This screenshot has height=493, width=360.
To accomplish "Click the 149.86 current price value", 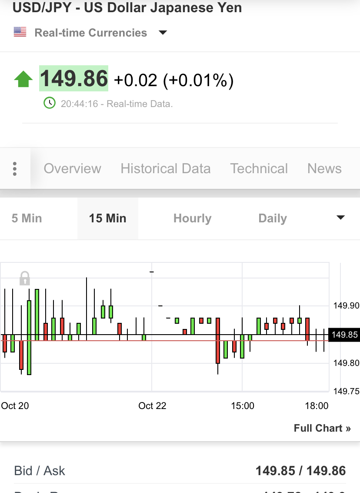I will coord(74,78).
